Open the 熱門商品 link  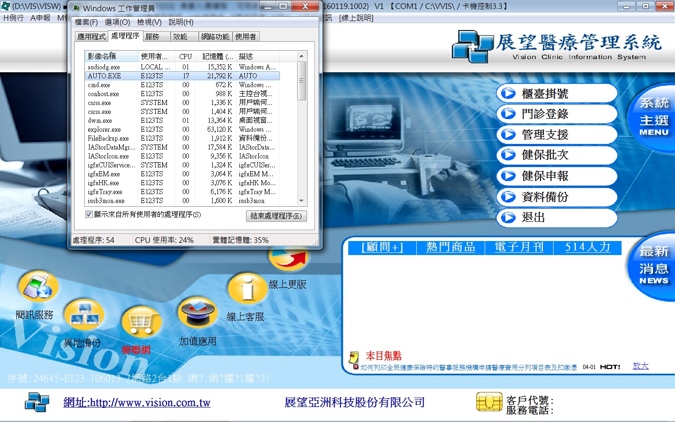coord(450,247)
